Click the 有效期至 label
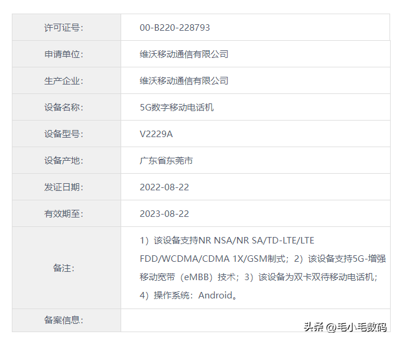The height and width of the screenshot is (341, 396). click(64, 214)
